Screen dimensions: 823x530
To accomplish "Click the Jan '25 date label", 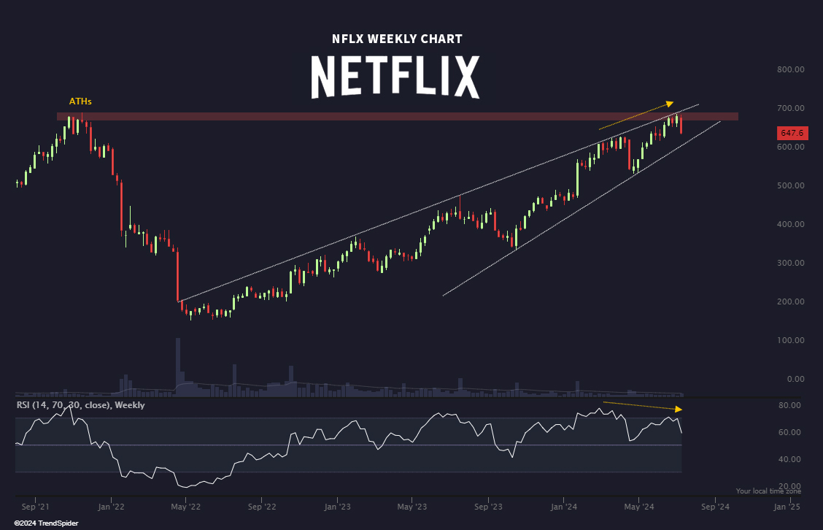I will click(x=787, y=507).
